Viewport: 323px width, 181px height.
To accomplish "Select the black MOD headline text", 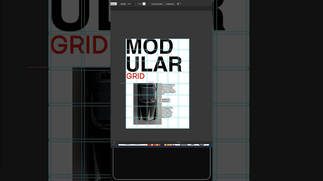I will click(x=149, y=47).
